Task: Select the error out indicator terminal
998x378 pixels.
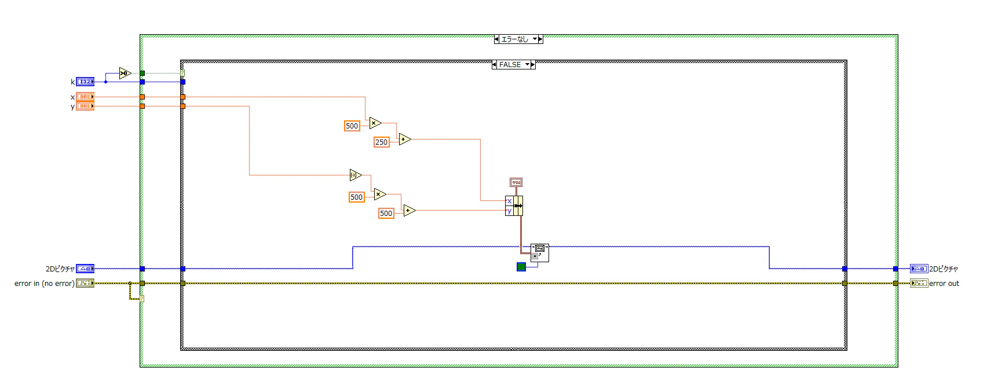Action: [x=919, y=283]
